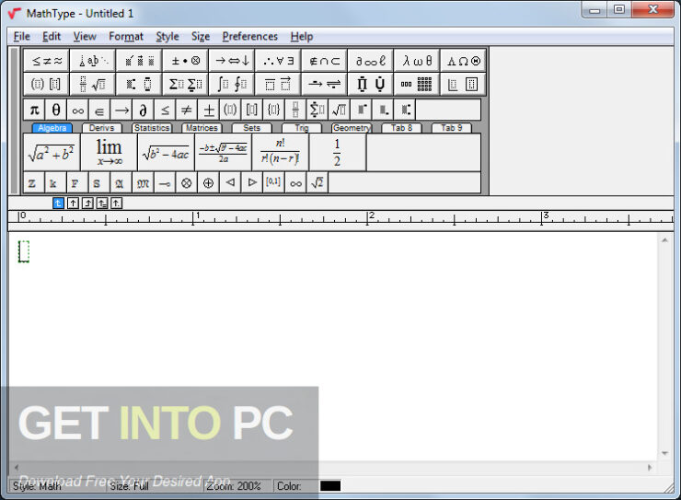Insert the n!/r!(n−r)! combination expression
This screenshot has height=500, width=681.
(x=280, y=153)
